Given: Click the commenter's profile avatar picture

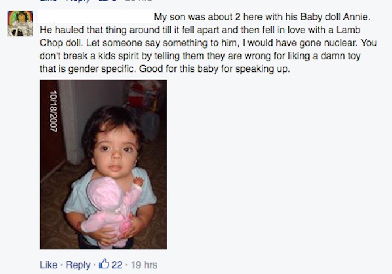Looking at the screenshot, I should 18,23.
